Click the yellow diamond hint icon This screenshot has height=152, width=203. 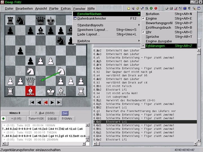[x=138, y=8]
